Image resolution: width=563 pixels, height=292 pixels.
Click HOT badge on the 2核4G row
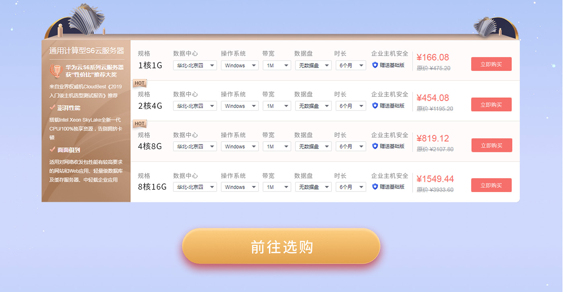click(x=140, y=83)
